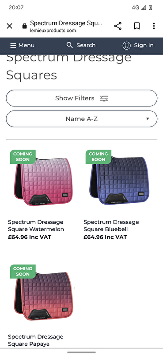Click the Sign In text link
This screenshot has height=355, width=163.
tap(144, 45)
